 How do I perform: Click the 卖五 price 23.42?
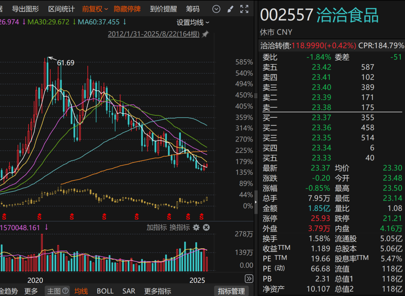[321, 67]
